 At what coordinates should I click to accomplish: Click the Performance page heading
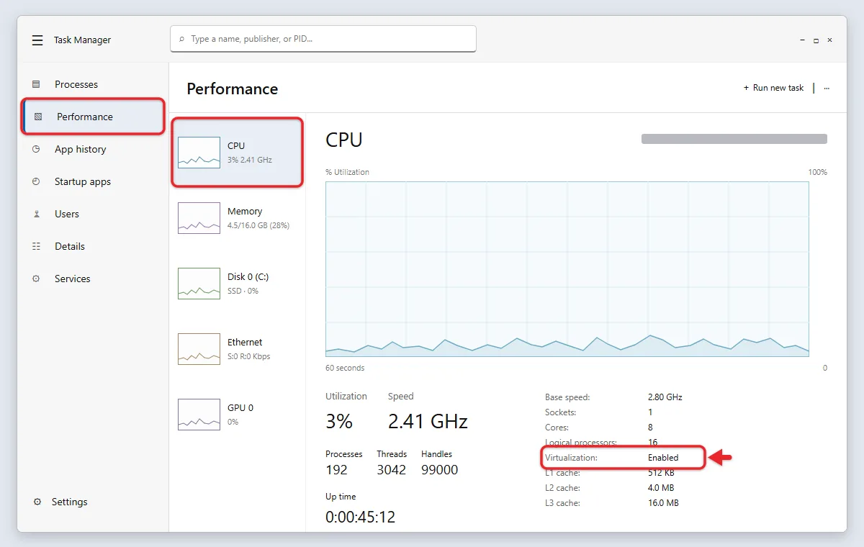(232, 89)
